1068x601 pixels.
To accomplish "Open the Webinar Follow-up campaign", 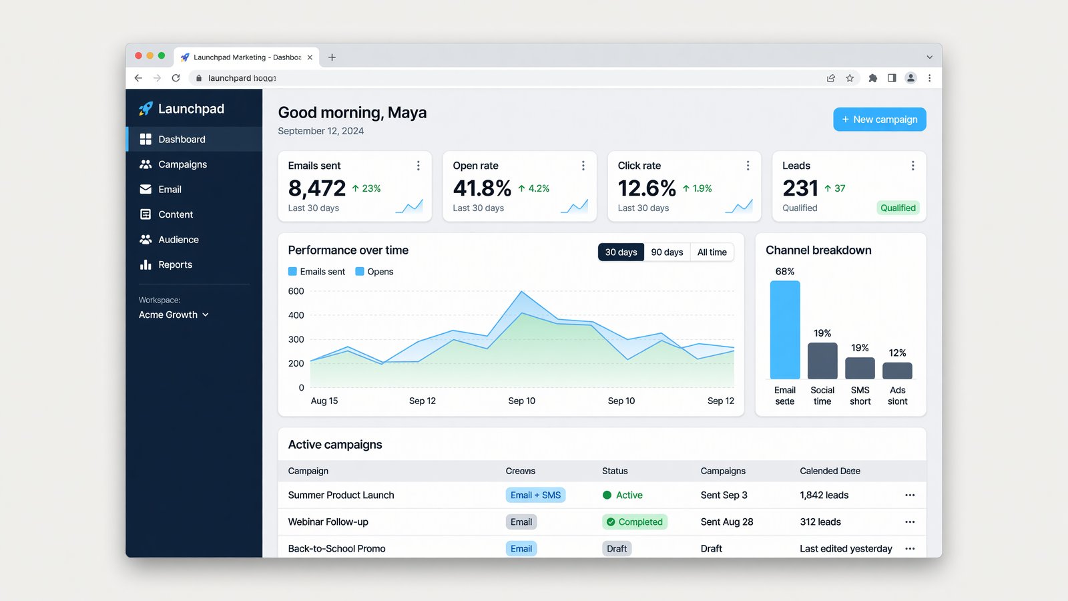I will pyautogui.click(x=328, y=522).
